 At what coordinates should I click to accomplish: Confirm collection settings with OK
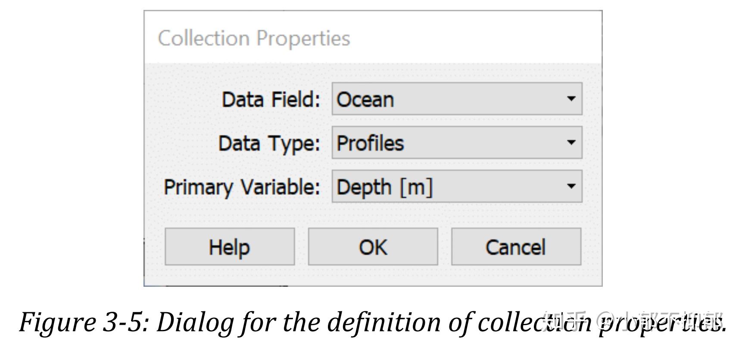click(372, 247)
